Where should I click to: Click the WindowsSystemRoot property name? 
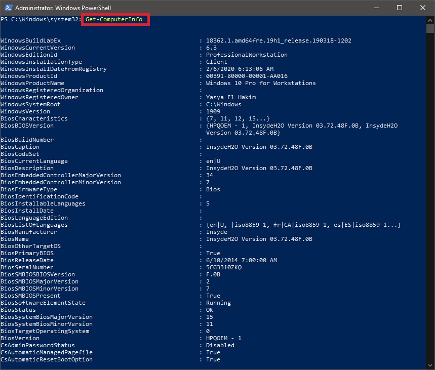pyautogui.click(x=30, y=105)
